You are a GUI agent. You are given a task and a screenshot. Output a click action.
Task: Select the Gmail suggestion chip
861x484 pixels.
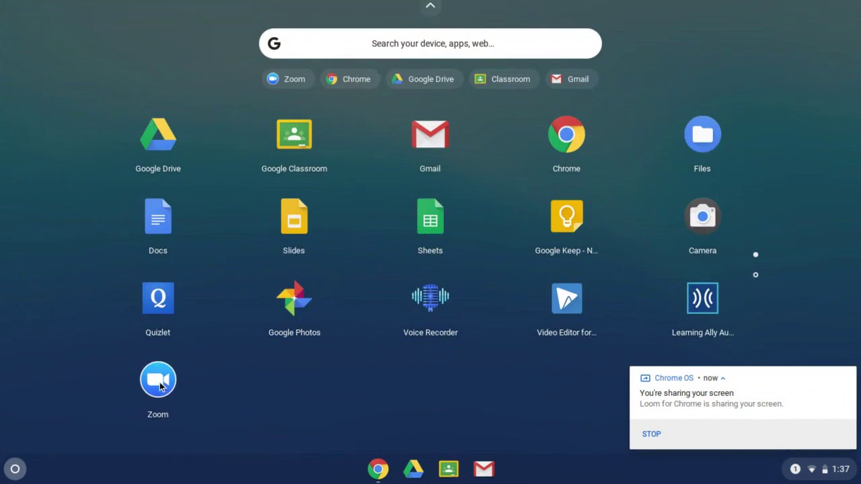click(571, 79)
